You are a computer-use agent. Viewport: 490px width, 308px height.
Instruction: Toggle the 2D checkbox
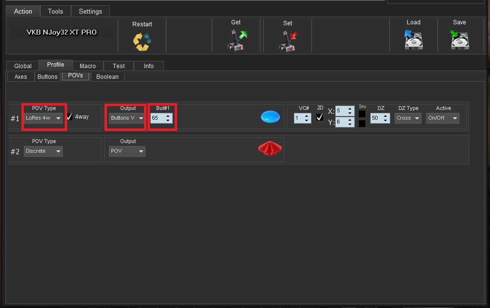pyautogui.click(x=319, y=117)
